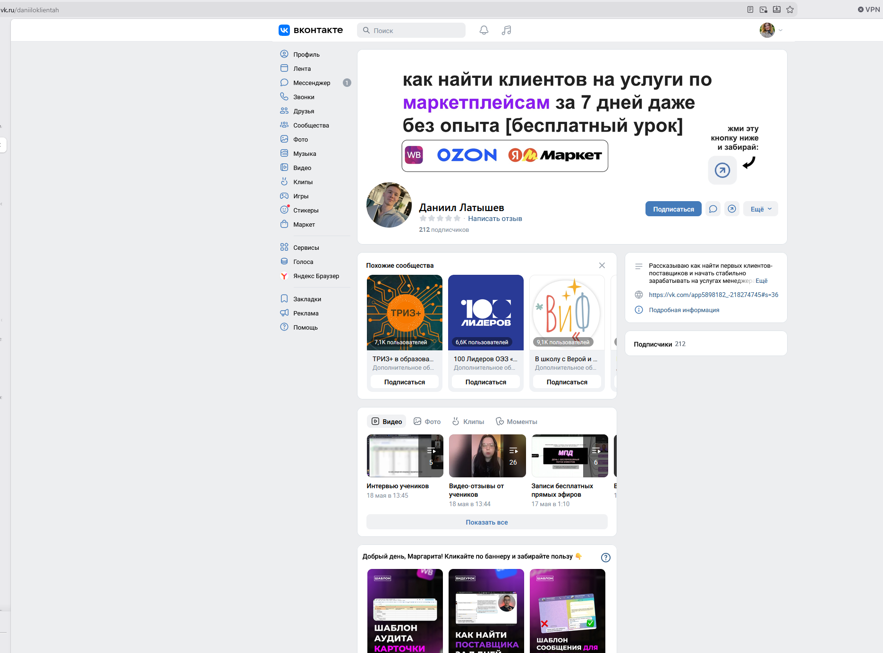Screen dimensions: 883x653
Task: Subscribe to the ТРИЗ+ в образова... community
Action: pos(405,382)
